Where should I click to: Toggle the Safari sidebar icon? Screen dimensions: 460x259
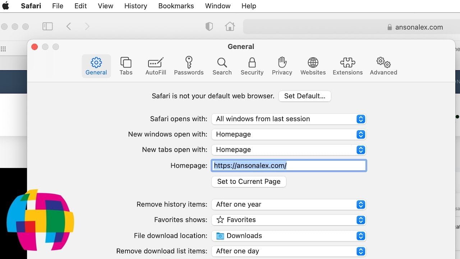[47, 26]
